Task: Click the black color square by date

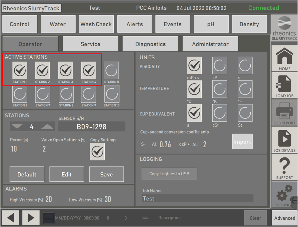Action: point(48,218)
